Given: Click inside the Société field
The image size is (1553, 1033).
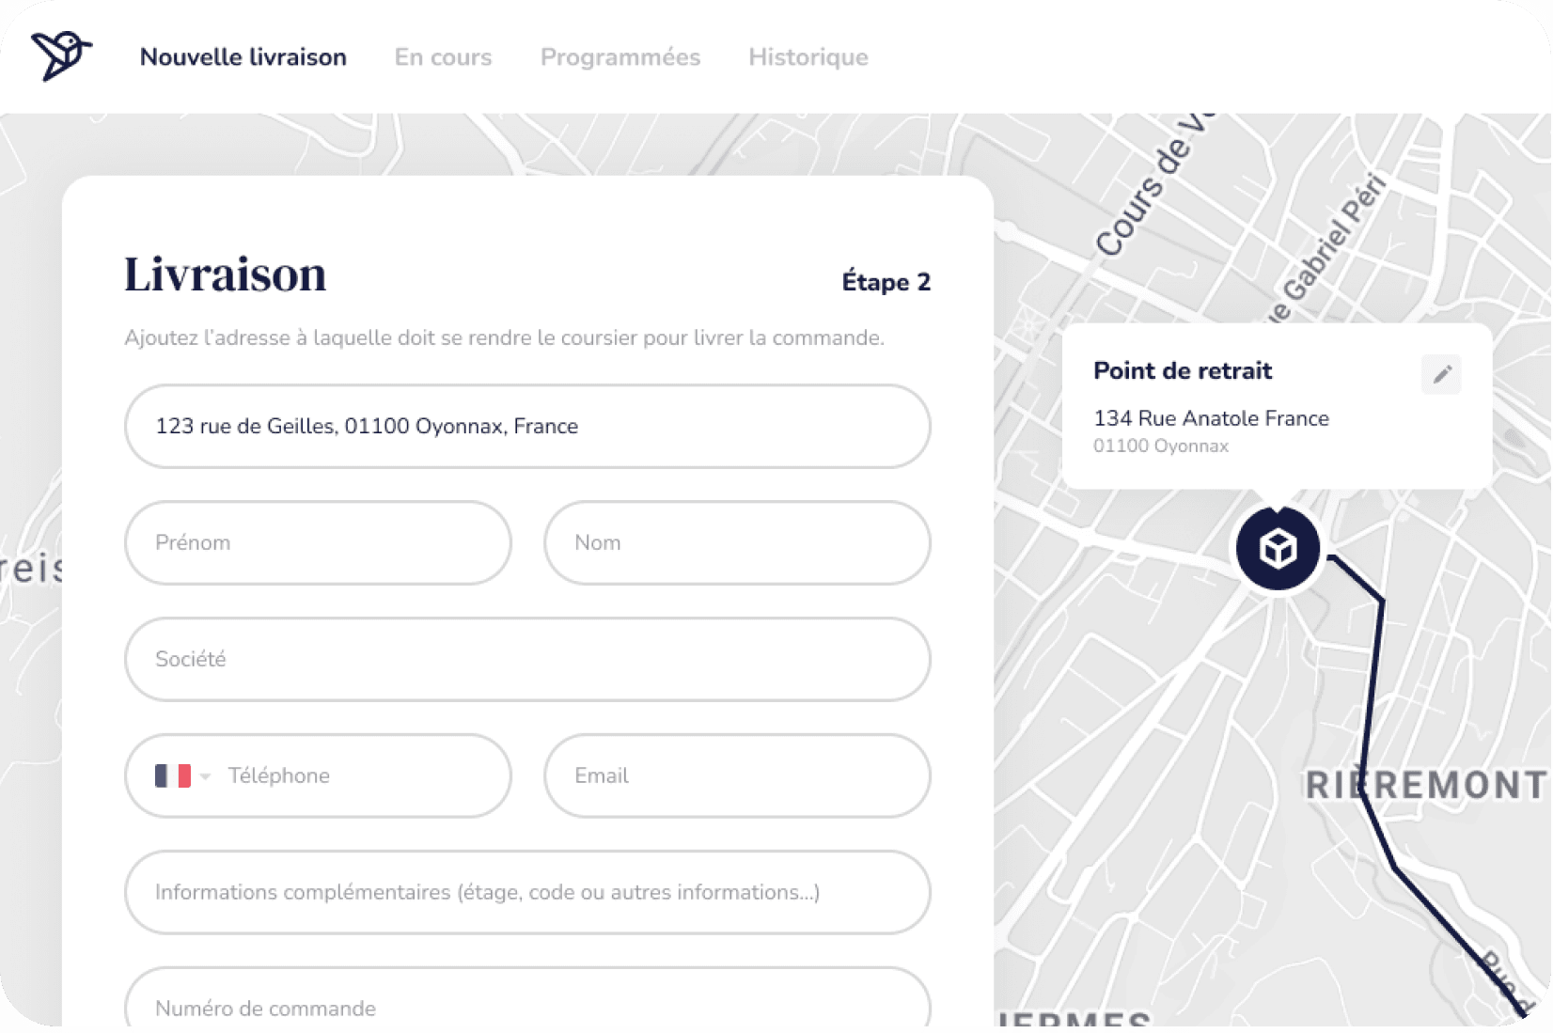Looking at the screenshot, I should click(x=526, y=659).
